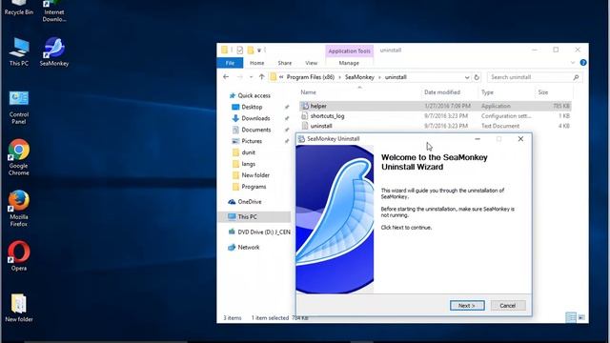Click the Application Tools contextual tab
Screen dimensions: 610x343
350,50
